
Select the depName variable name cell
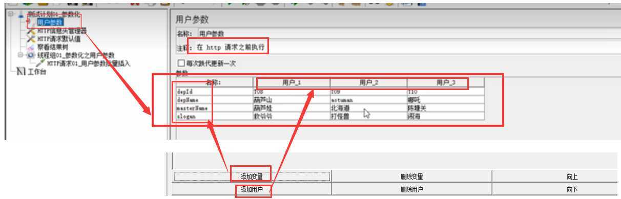pyautogui.click(x=214, y=100)
